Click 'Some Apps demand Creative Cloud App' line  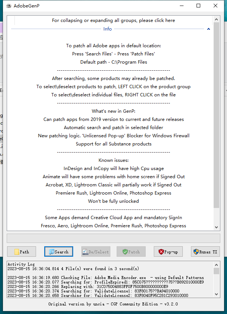(x=114, y=218)
